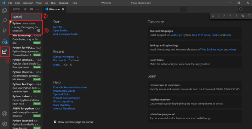Pause the debug session
This screenshot has width=252, height=129.
(x=218, y=16)
